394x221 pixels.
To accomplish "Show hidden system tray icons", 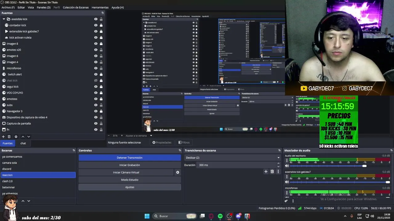I will (345, 216).
